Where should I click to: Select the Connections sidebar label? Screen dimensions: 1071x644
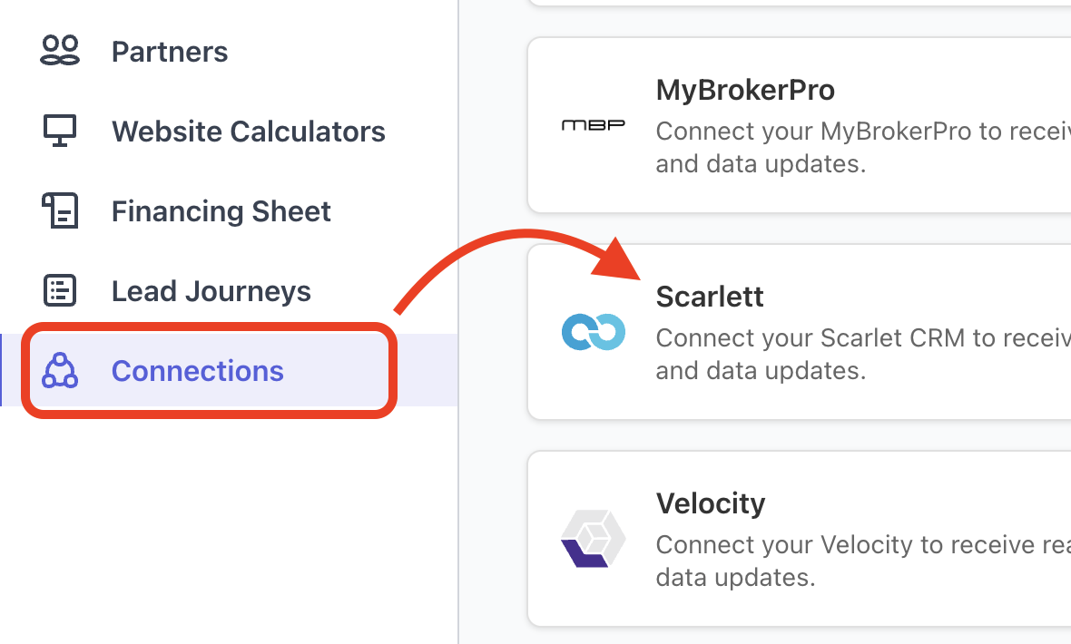(x=197, y=371)
